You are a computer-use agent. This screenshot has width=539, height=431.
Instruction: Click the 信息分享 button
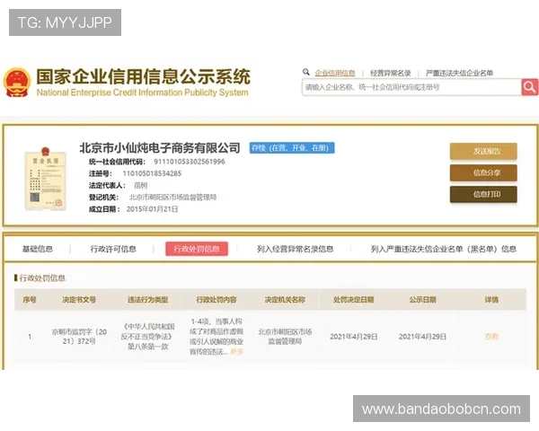[x=483, y=172]
